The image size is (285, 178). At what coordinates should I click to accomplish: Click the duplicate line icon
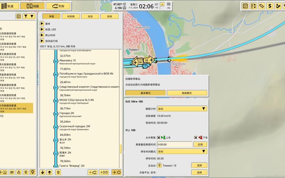pos(12,172)
